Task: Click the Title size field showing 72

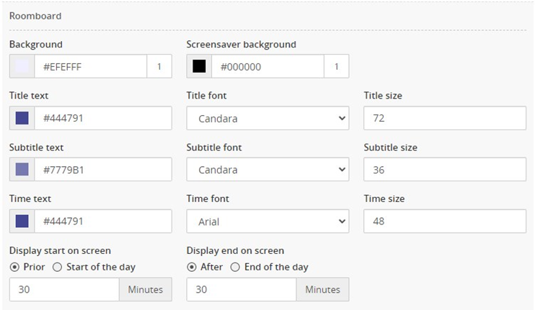Action: coord(445,118)
